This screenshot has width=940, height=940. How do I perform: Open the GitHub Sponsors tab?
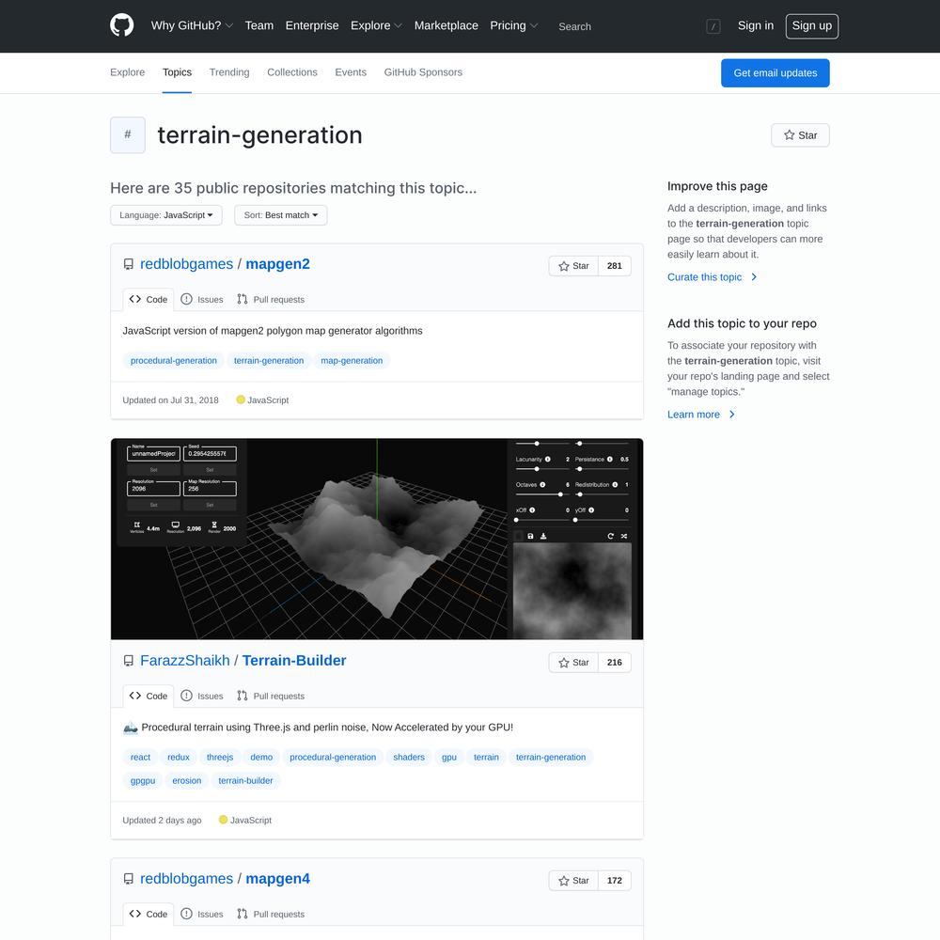[x=423, y=72]
